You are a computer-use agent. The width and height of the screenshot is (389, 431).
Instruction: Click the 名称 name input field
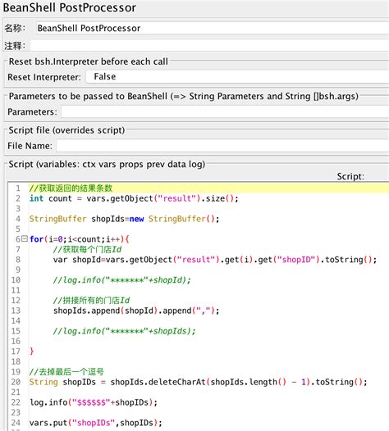click(x=213, y=28)
